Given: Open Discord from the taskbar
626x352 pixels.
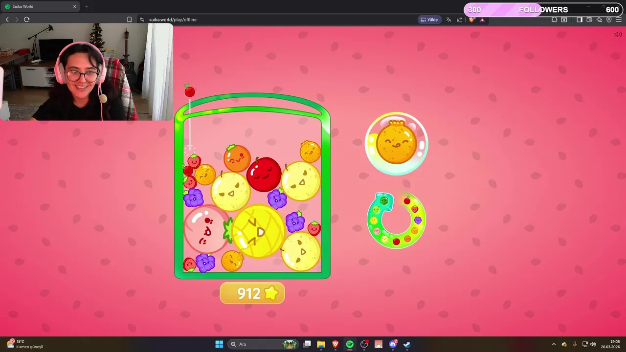Looking at the screenshot, I should [393, 344].
